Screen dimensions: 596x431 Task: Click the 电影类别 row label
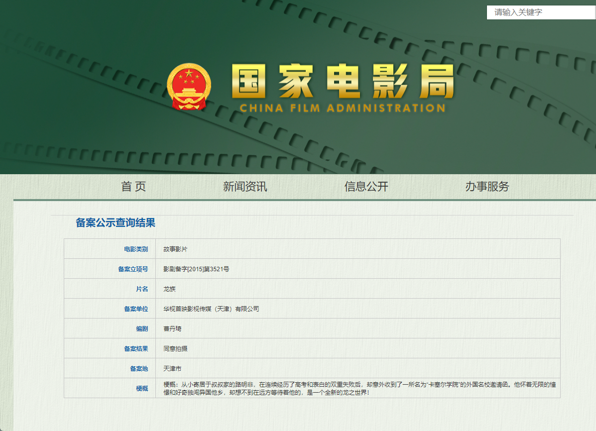tap(136, 249)
